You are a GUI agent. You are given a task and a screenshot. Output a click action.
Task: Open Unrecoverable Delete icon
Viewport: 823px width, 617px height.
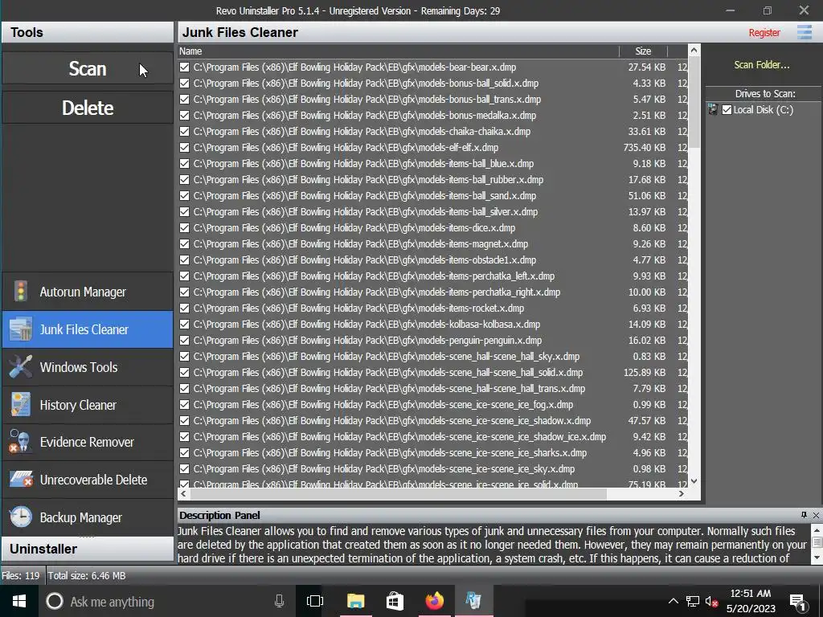click(21, 480)
